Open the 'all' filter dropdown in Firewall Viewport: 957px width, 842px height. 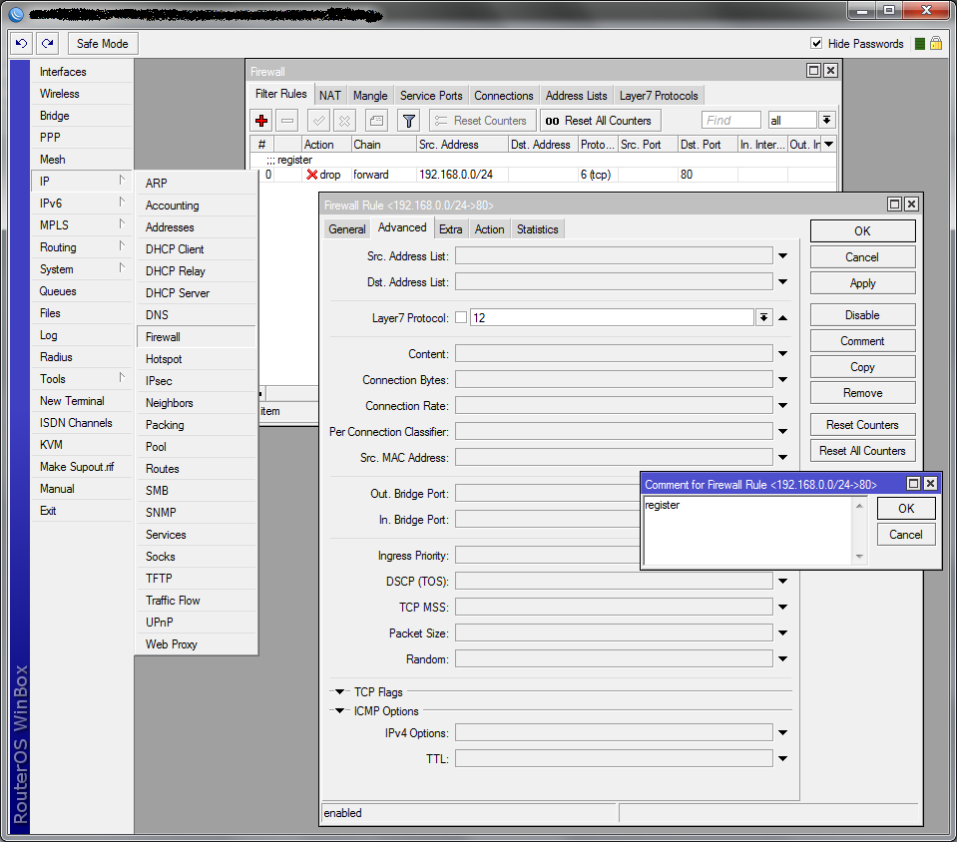click(826, 120)
